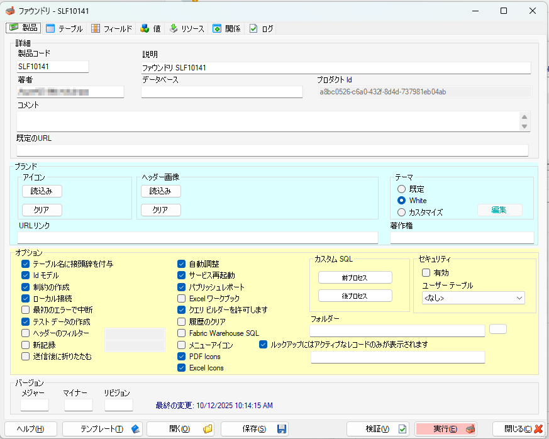The width and height of the screenshot is (549, 439).
Task: Select the カスタマイズ theme radio button
Action: (402, 212)
